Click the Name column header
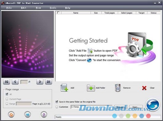 coord(76,13)
